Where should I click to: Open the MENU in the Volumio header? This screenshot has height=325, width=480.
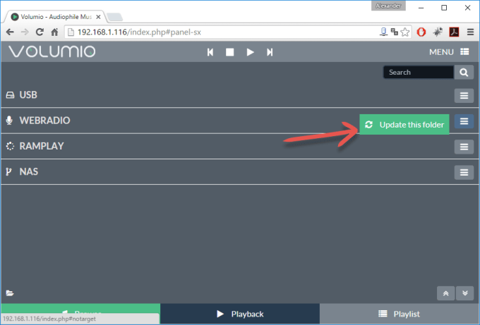[449, 52]
